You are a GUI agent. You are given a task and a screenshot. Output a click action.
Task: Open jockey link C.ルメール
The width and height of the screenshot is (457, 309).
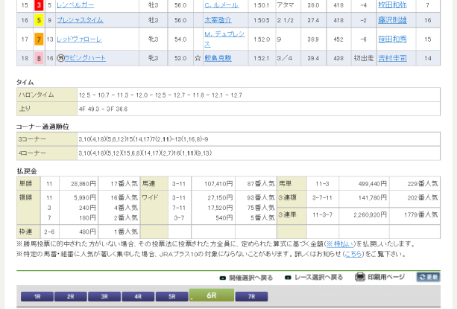(221, 4)
